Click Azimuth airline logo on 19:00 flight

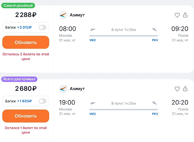click(x=63, y=89)
